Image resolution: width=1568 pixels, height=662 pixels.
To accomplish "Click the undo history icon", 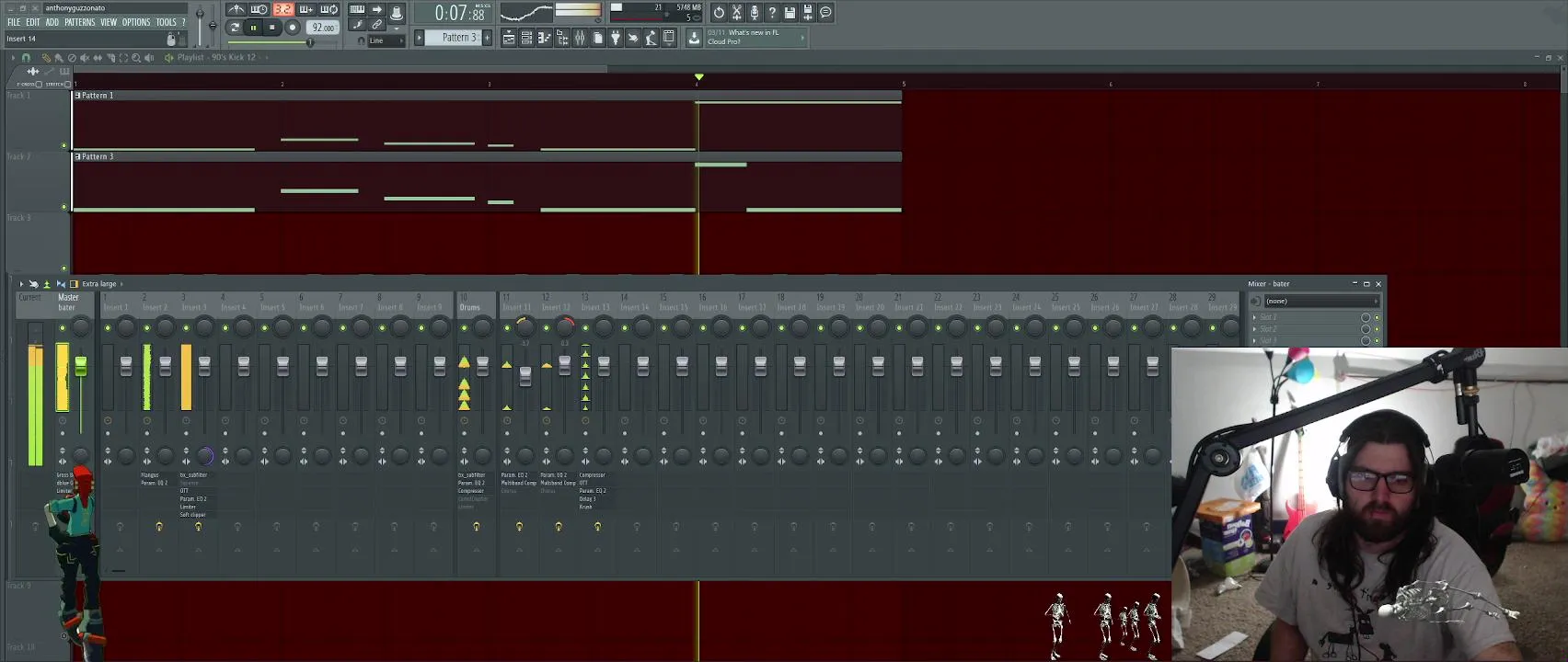I will 719,12.
